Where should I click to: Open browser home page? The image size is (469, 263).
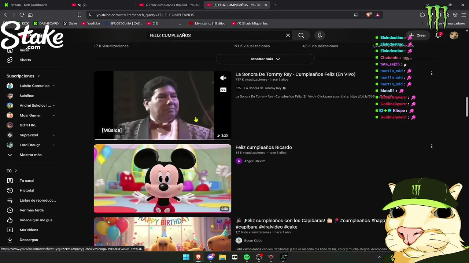(x=30, y=15)
